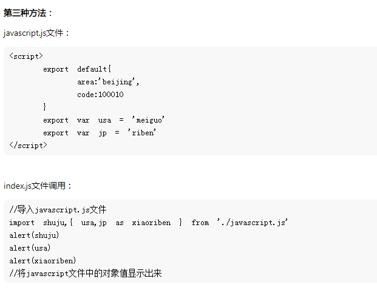
Task: Click the alert(shuju) line
Action: pyautogui.click(x=34, y=235)
